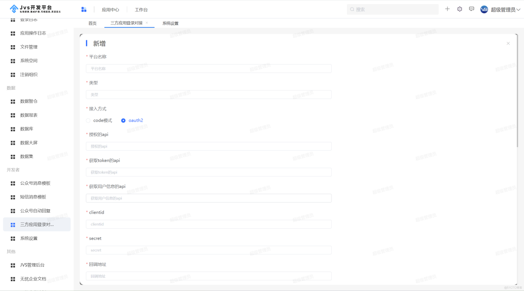This screenshot has height=291, width=524.
Task: Expand the 超级管理员 user menu arrow
Action: 519,9
